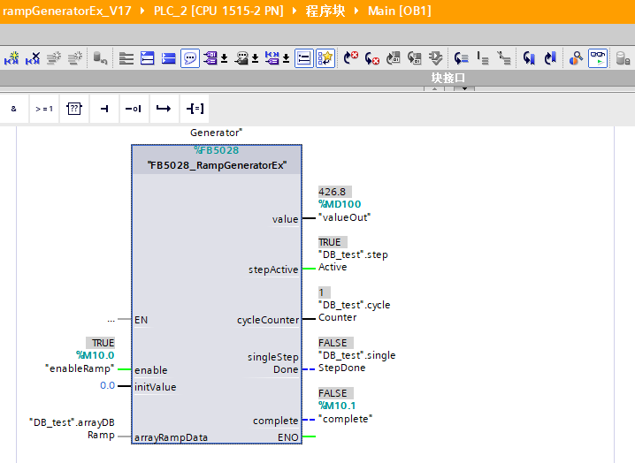635x463 pixels.
Task: Click blue collapsed-networks icon left of speech bubble
Action: [x=168, y=58]
